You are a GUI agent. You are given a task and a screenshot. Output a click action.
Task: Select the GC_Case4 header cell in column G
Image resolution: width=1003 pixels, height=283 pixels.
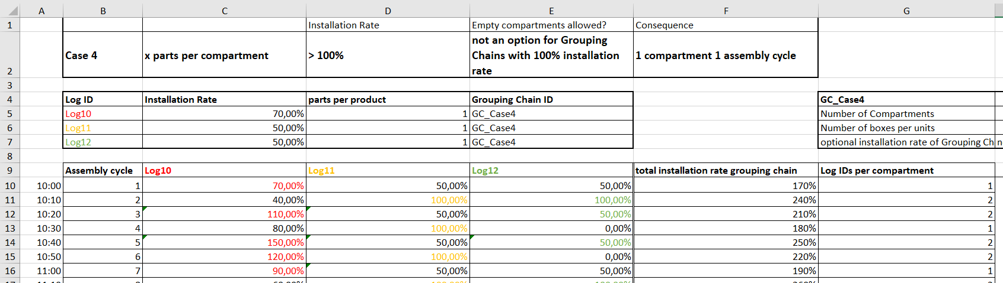[x=906, y=99]
